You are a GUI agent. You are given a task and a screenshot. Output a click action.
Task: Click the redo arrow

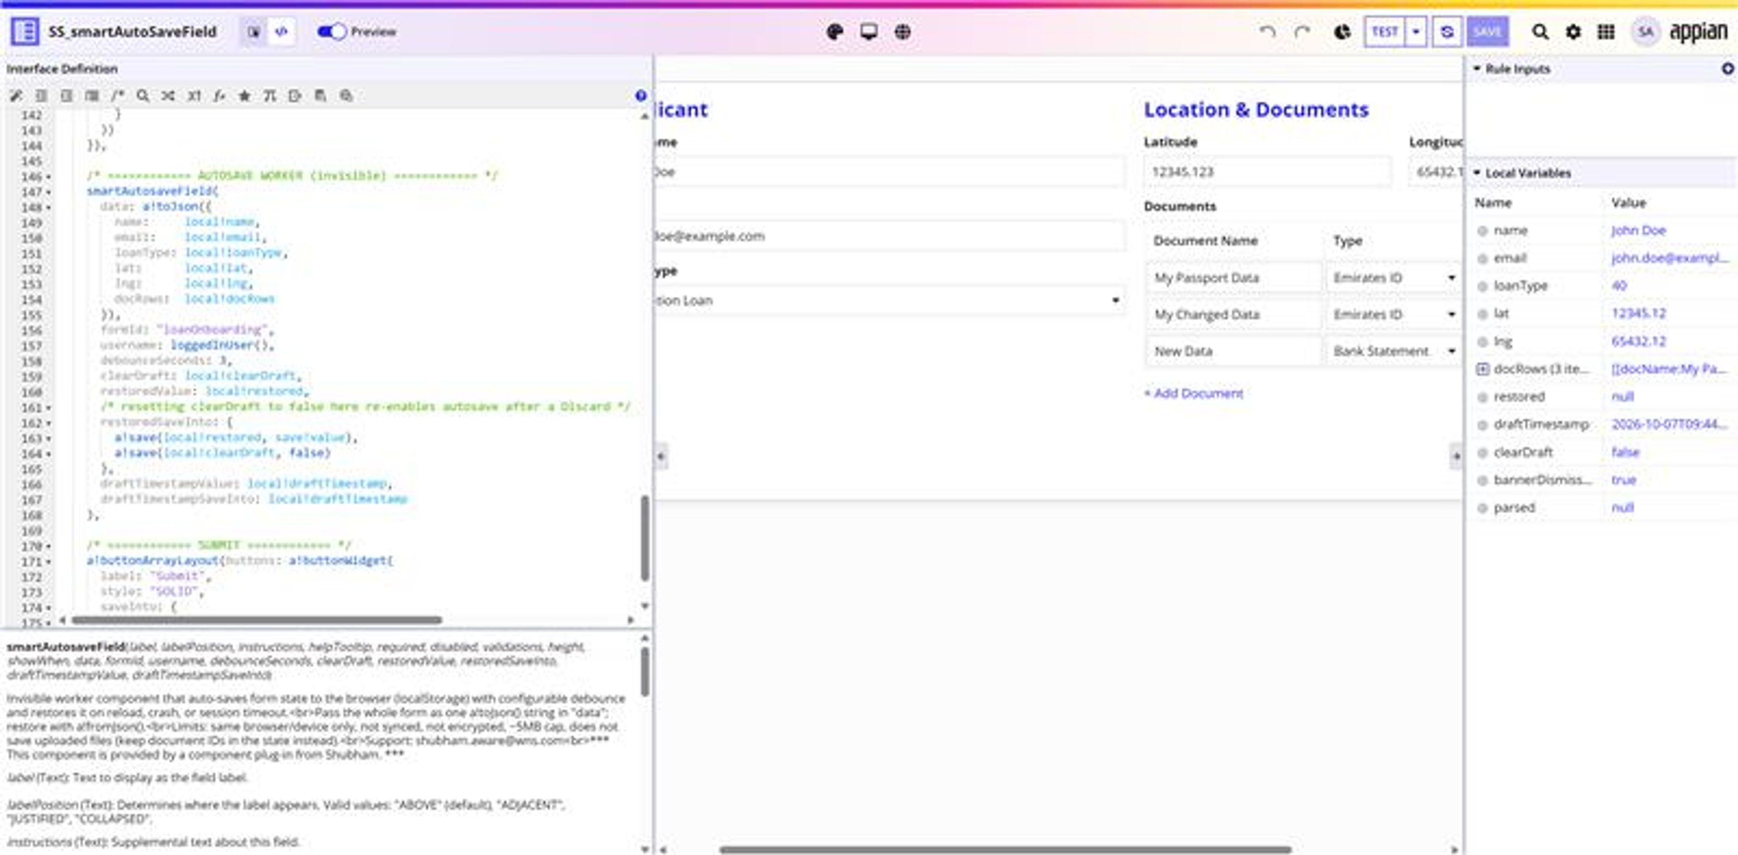[x=1302, y=32]
